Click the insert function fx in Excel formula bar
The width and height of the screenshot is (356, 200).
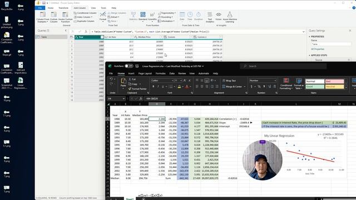(141, 99)
